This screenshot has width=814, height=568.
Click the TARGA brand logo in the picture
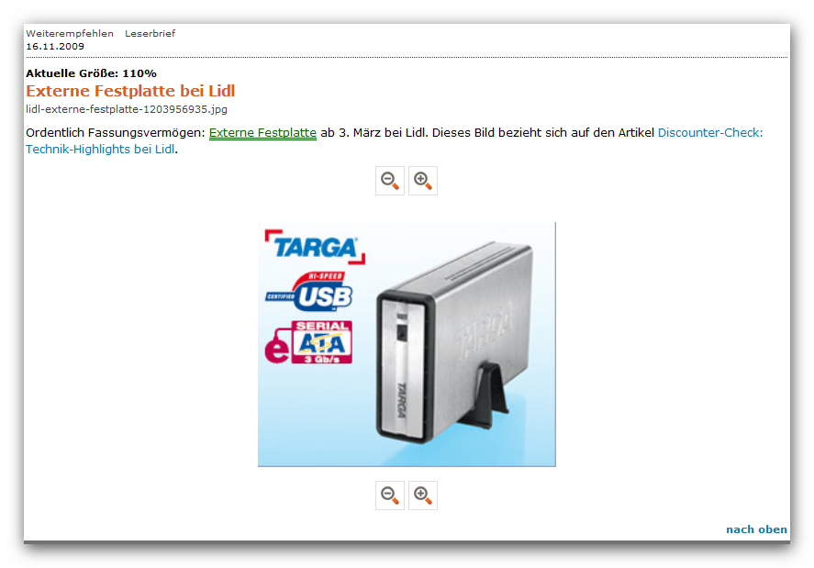(x=315, y=247)
